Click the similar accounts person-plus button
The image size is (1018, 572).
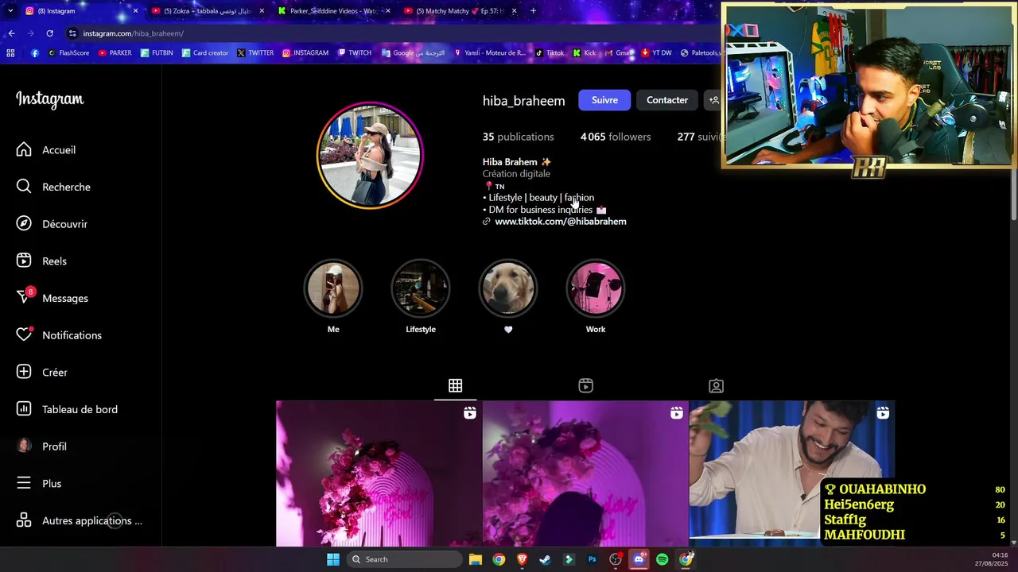(x=713, y=100)
